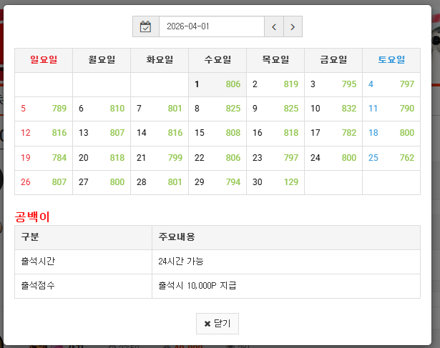Choose April 1 in the calendar

click(x=217, y=84)
